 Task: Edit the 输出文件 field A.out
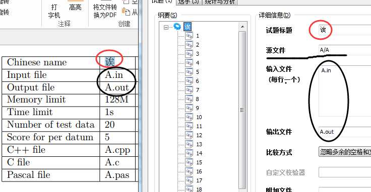pos(345,132)
